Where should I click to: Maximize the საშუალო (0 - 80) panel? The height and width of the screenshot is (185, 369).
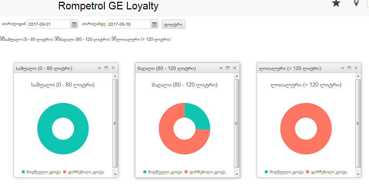106,68
